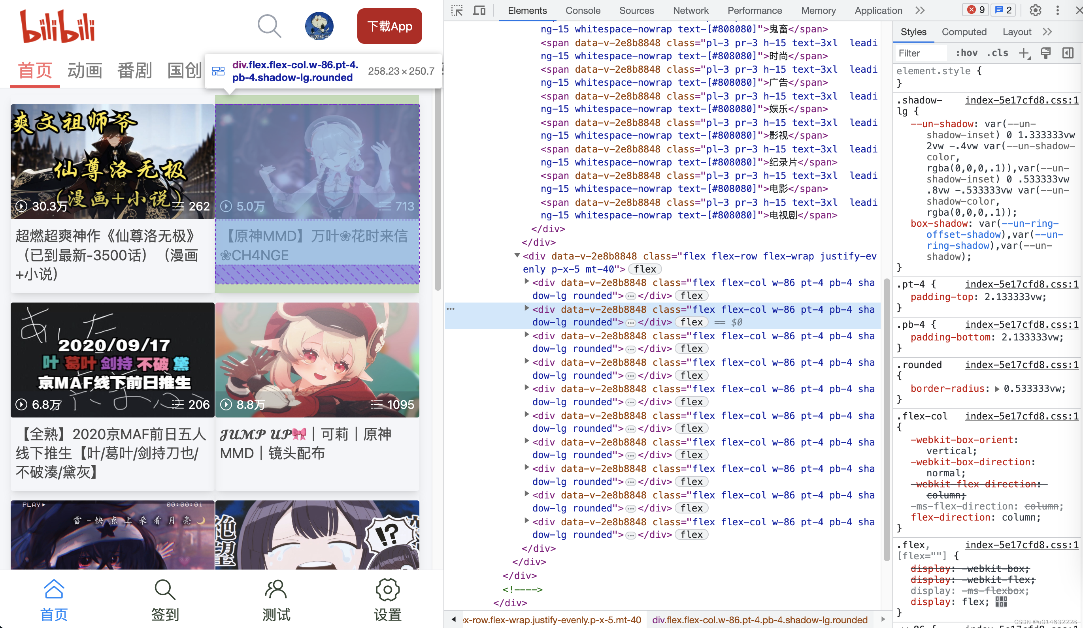Switch to the Performance tab
The width and height of the screenshot is (1083, 628).
click(x=755, y=10)
